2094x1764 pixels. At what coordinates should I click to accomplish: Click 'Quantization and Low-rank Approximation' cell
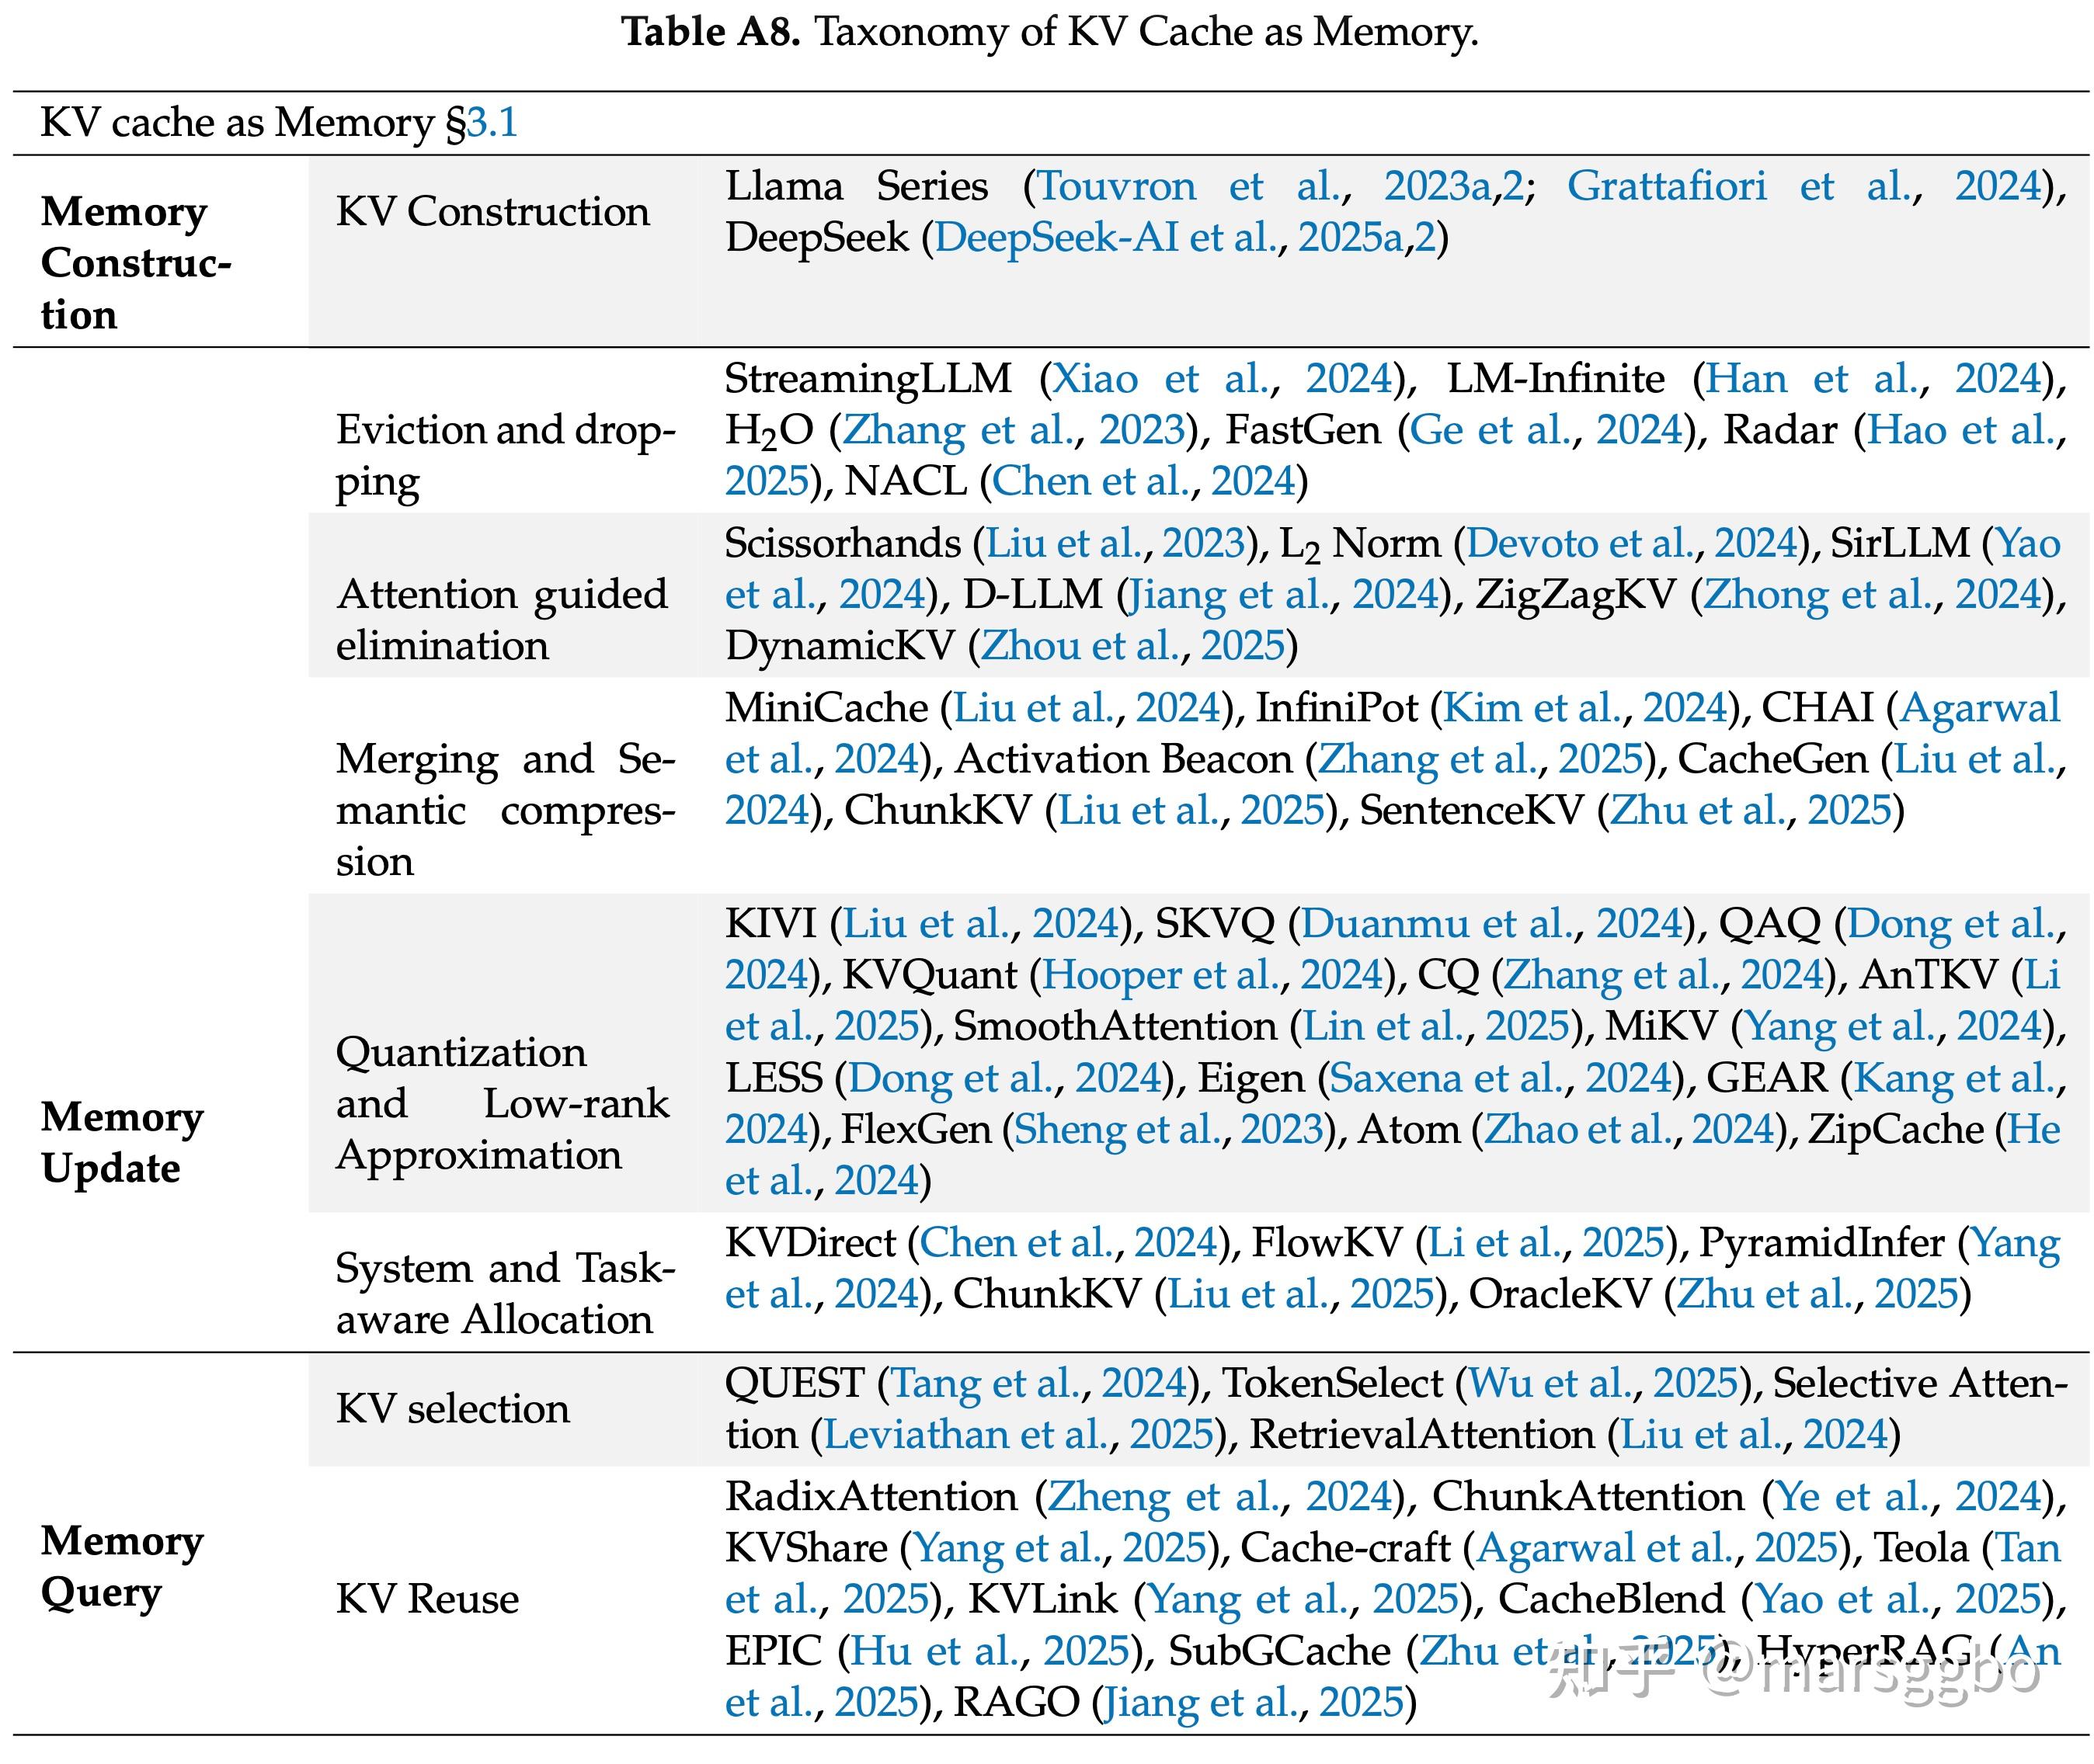(x=503, y=1104)
